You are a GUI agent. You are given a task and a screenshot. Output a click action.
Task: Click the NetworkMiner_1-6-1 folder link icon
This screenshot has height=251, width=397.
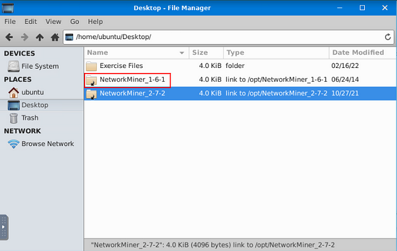pos(91,80)
